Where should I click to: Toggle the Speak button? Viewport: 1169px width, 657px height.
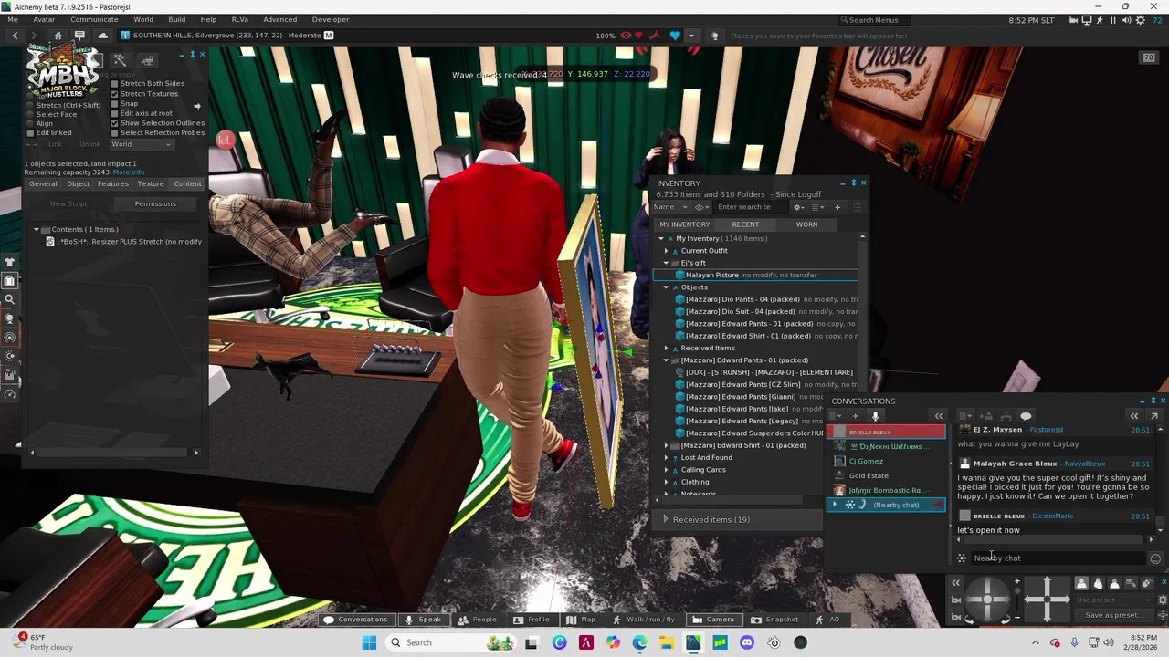tap(423, 620)
